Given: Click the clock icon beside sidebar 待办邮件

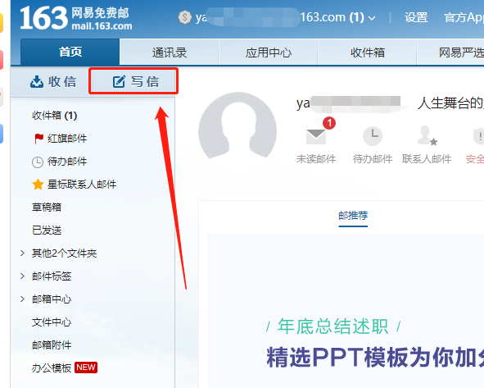Looking at the screenshot, I should click(x=38, y=162).
